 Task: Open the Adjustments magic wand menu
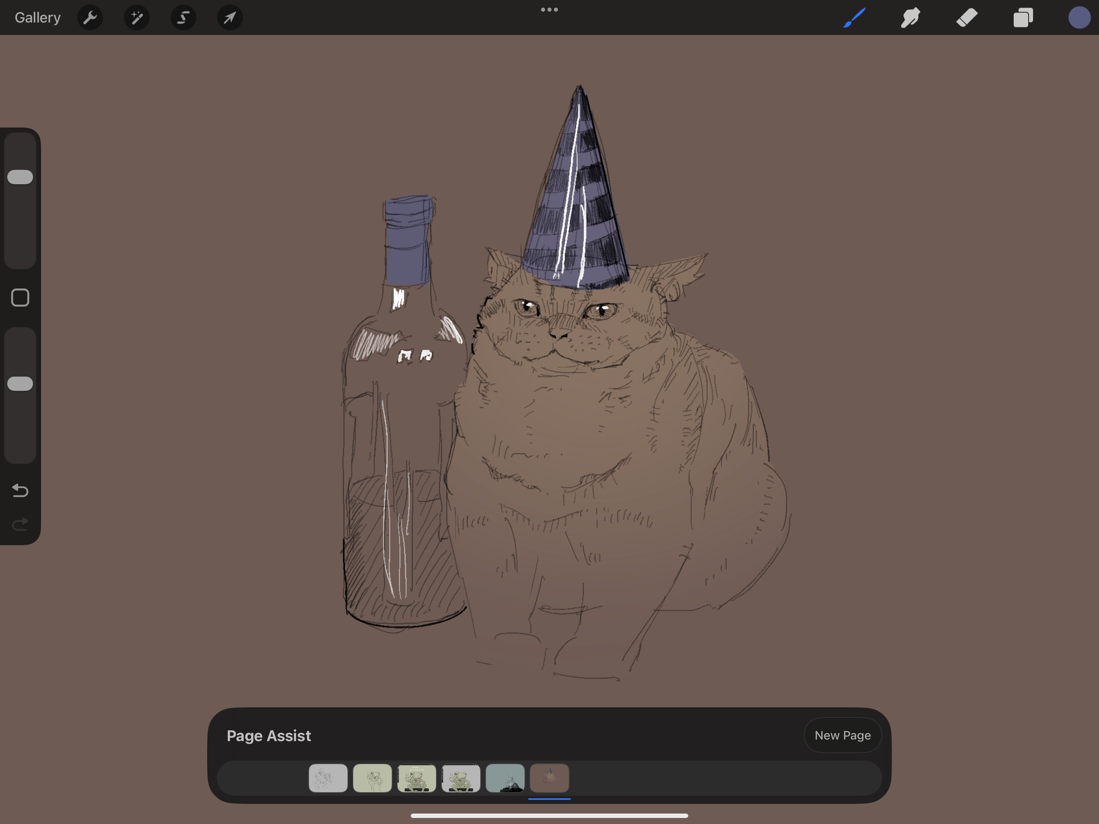[137, 18]
